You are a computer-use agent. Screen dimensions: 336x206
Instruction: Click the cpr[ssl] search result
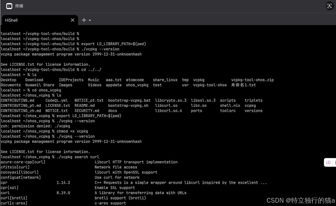click(10, 188)
